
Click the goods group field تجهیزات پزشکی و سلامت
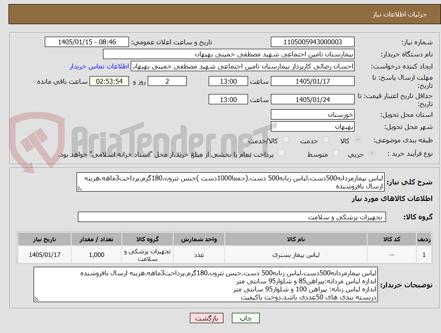(232, 217)
